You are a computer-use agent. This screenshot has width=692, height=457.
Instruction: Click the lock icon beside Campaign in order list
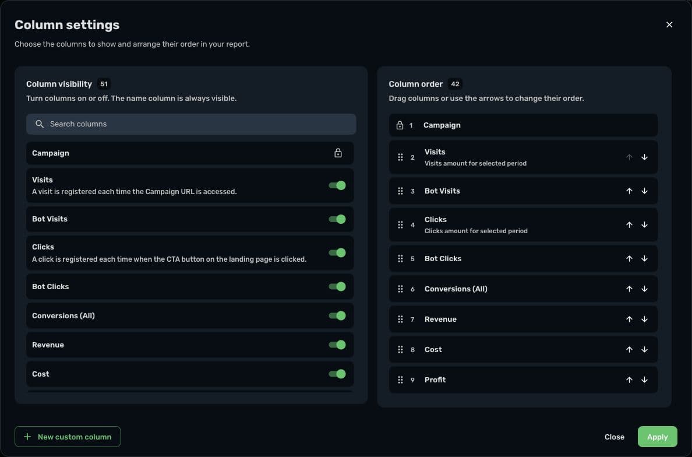400,125
